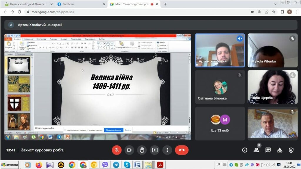Open the chat with everyone panel
This screenshot has height=169, width=301.
(x=268, y=150)
